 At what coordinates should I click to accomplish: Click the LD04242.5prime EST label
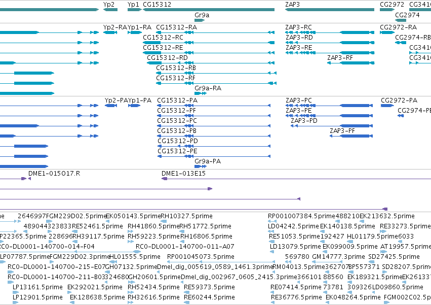point(293,226)
